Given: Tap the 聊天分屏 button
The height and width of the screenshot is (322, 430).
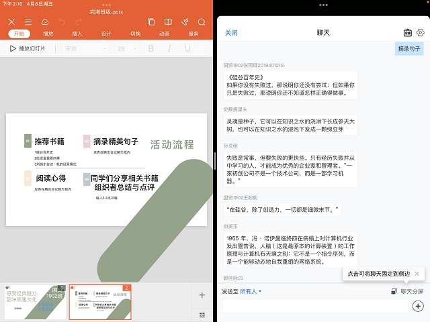Looking at the screenshot, I should (x=407, y=291).
